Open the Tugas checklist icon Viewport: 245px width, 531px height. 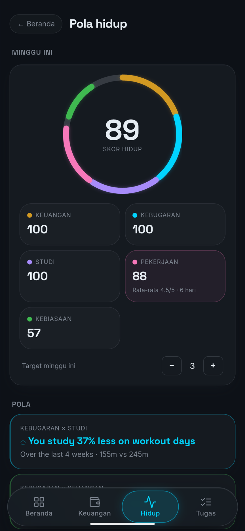[x=206, y=502]
